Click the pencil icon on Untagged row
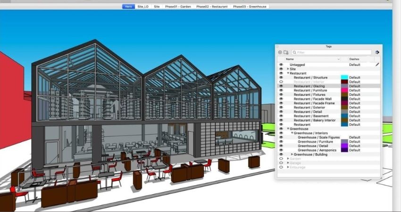Image resolution: width=401 pixels, height=212 pixels. pyautogui.click(x=377, y=65)
